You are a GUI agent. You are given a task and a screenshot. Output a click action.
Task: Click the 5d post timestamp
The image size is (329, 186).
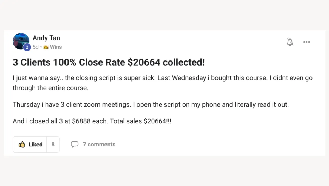point(36,47)
